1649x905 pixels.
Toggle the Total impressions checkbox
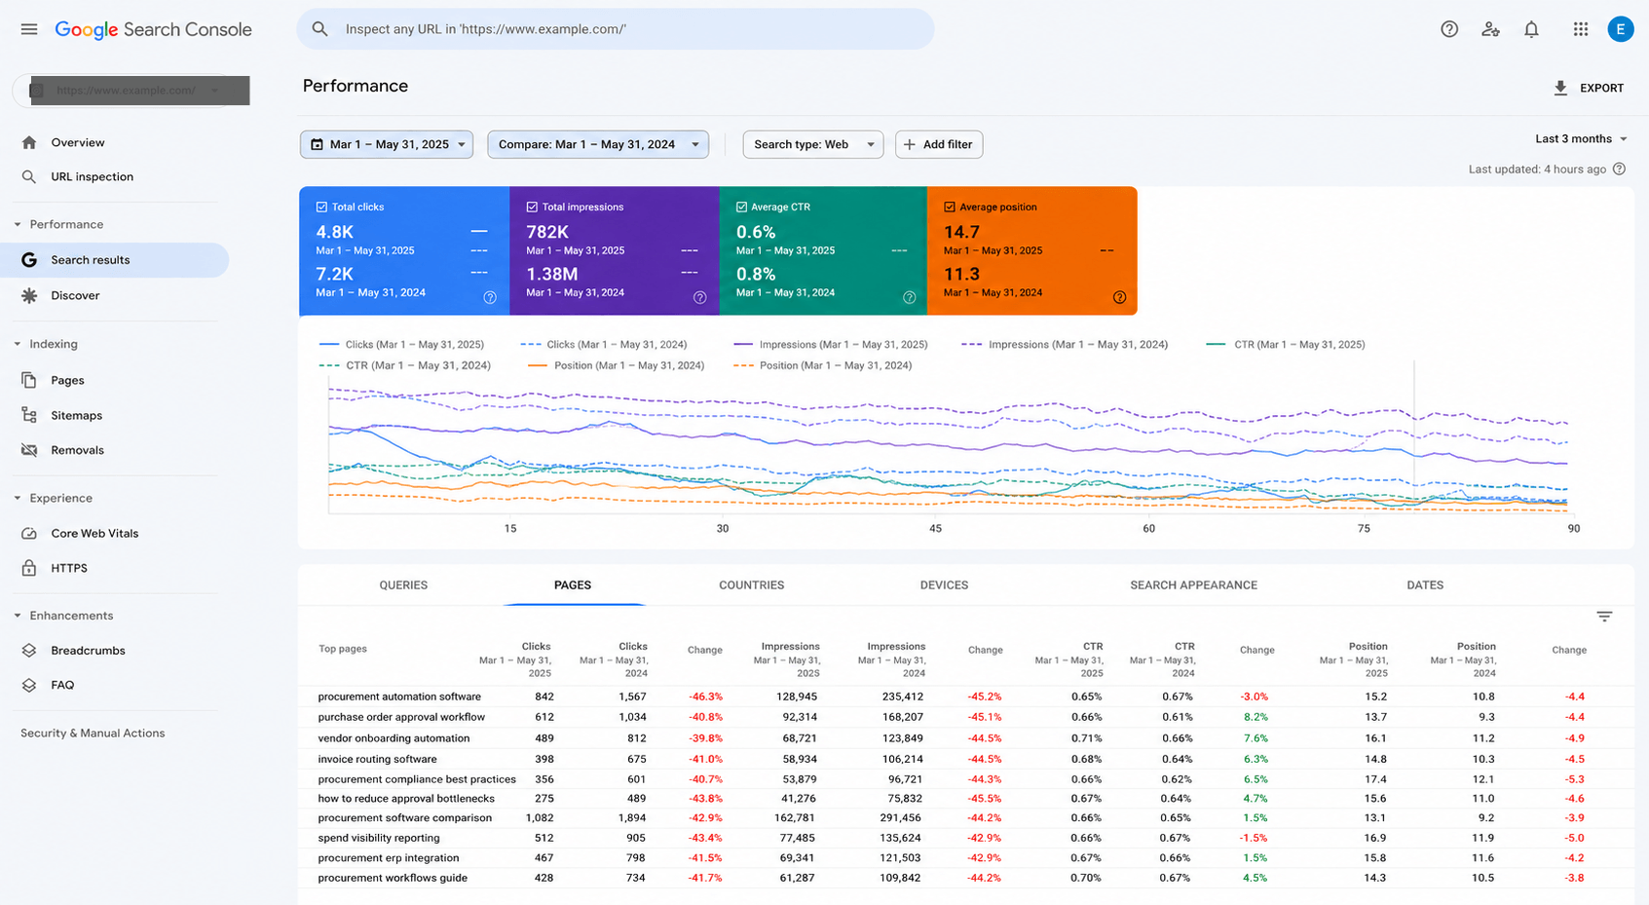[x=532, y=207]
